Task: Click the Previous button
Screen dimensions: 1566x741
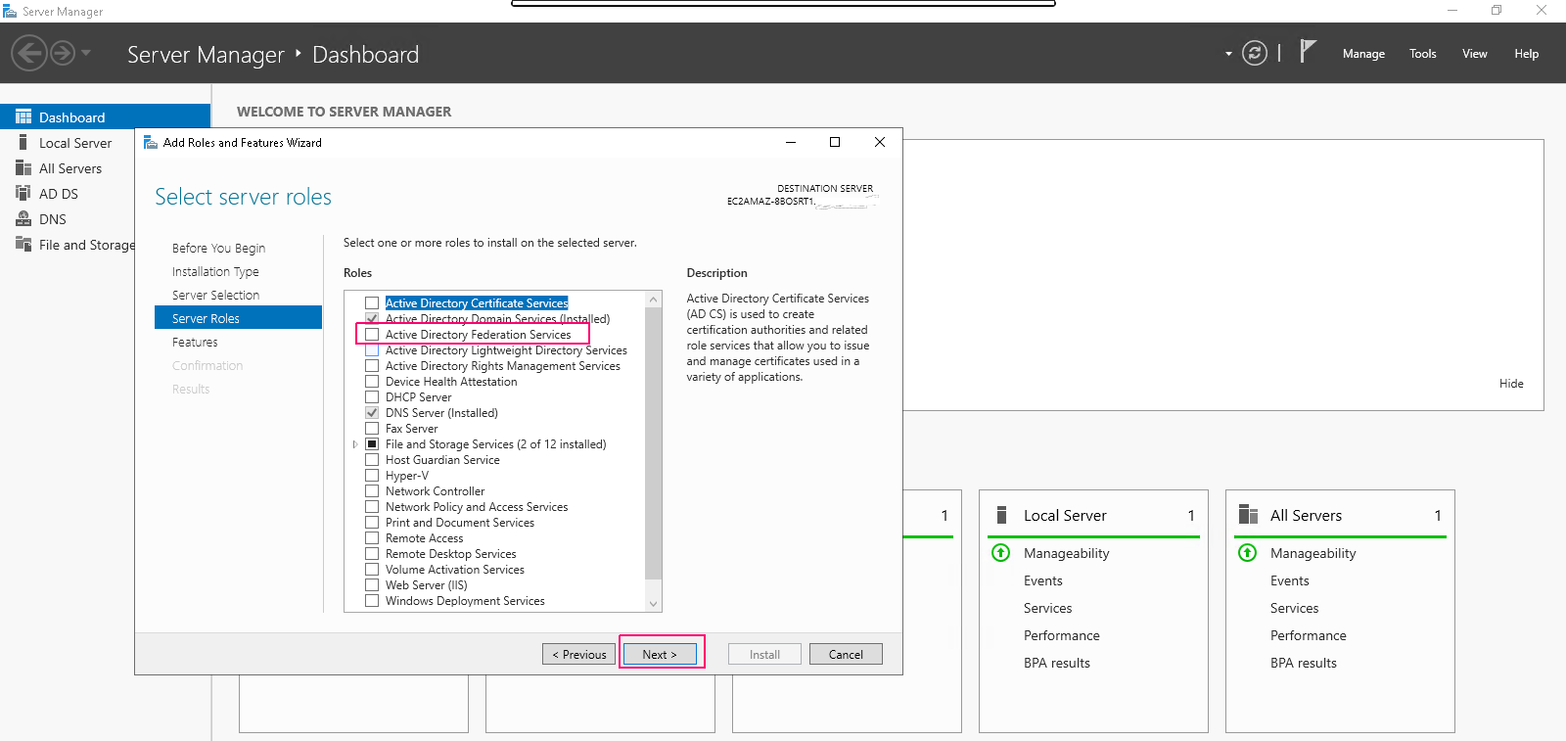Action: 579,654
